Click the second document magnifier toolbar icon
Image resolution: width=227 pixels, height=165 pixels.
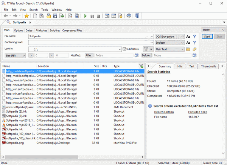pyautogui.click(x=77, y=16)
